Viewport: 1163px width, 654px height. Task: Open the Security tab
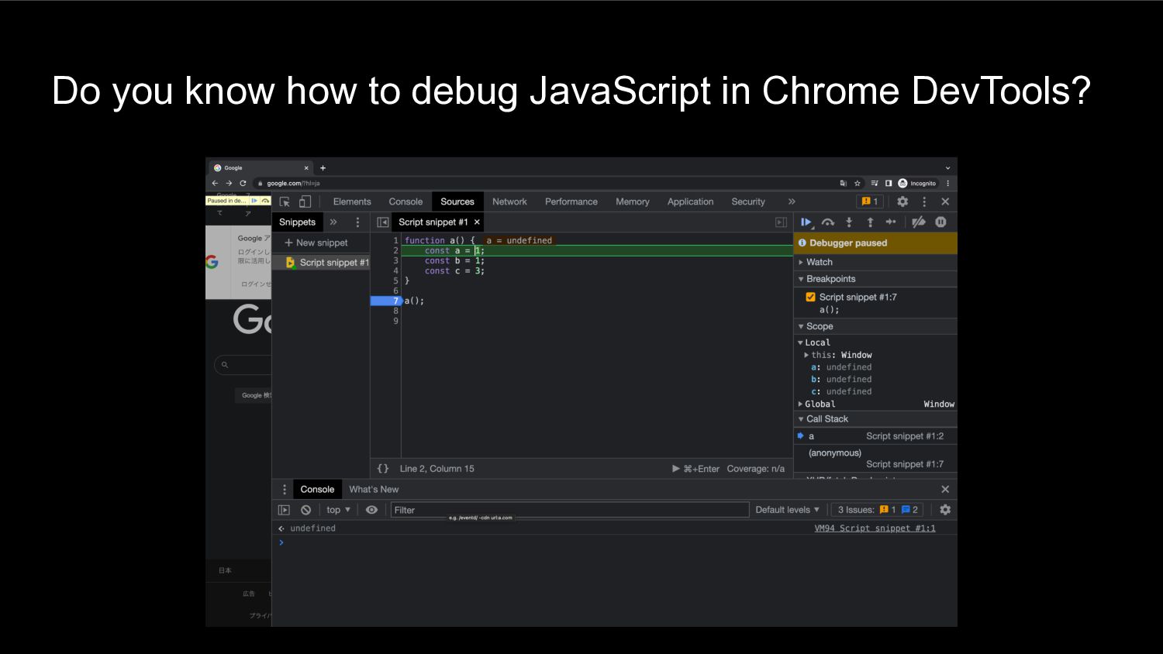(748, 201)
